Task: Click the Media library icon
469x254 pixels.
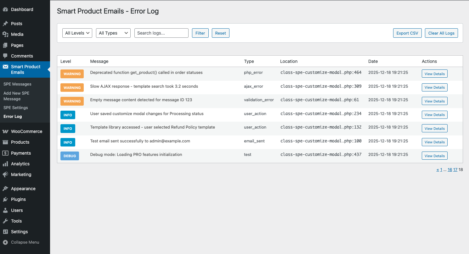Action: coord(5,34)
